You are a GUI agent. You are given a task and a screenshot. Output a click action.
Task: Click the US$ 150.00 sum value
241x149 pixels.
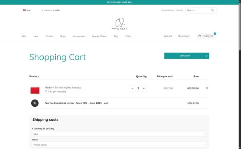(193, 88)
